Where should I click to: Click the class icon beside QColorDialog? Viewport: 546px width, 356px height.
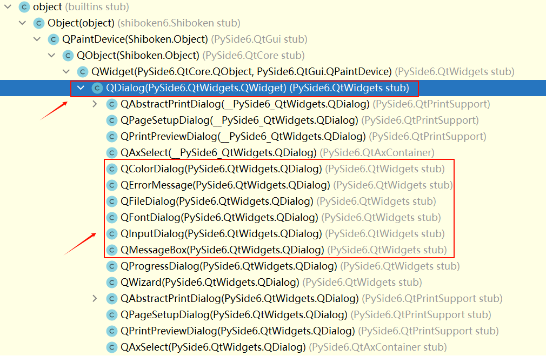tap(112, 169)
